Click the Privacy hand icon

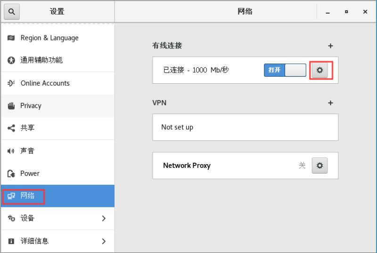tap(11, 106)
